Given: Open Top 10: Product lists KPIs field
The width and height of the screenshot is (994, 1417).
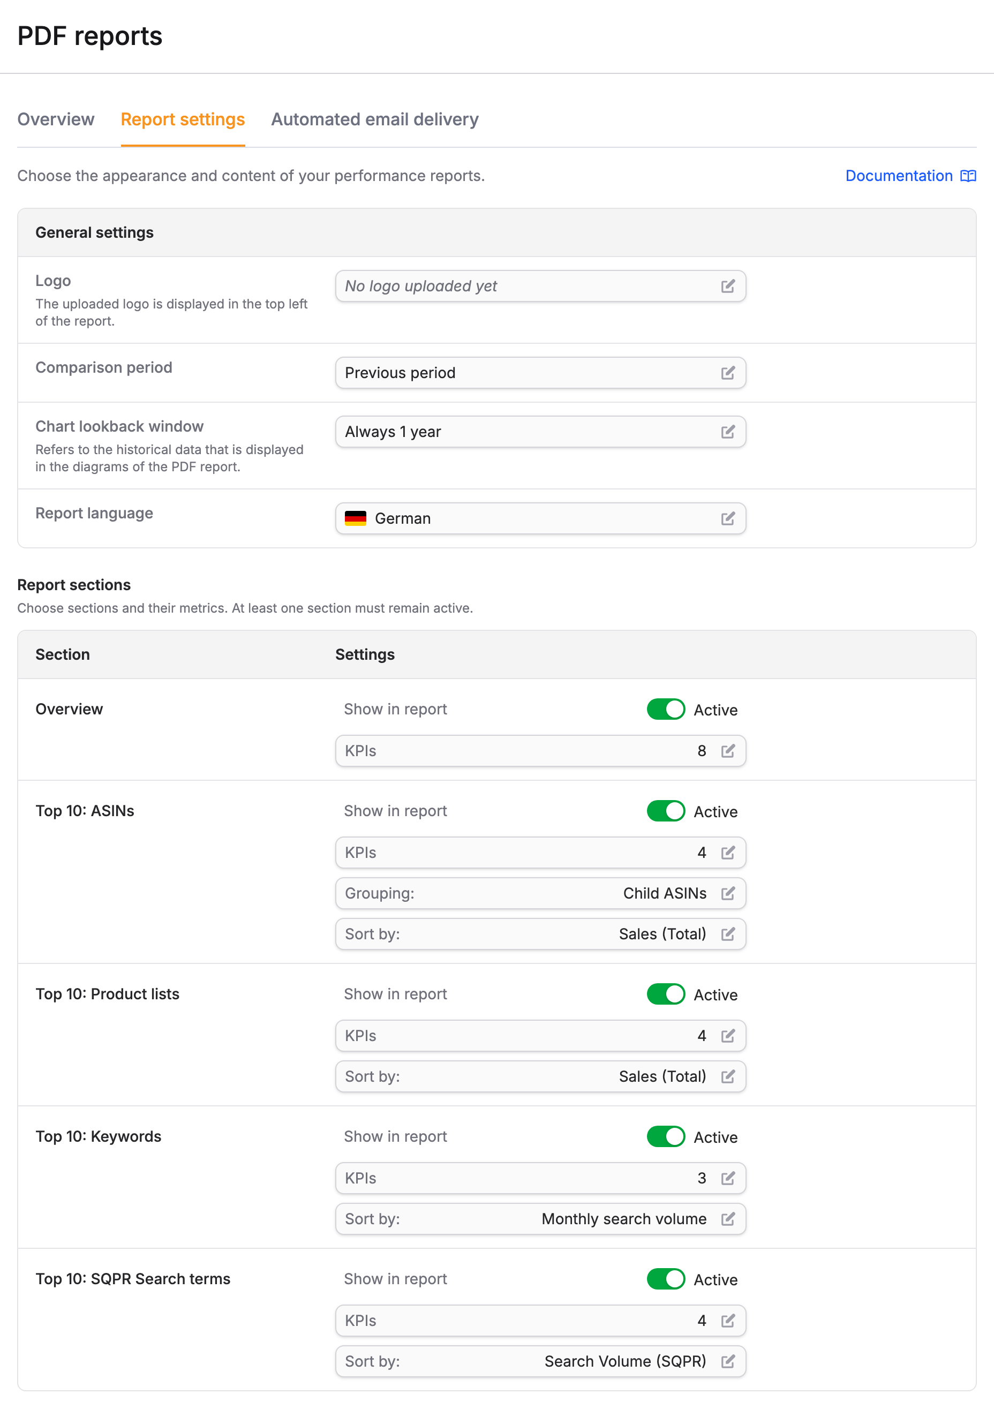Looking at the screenshot, I should click(x=540, y=1036).
